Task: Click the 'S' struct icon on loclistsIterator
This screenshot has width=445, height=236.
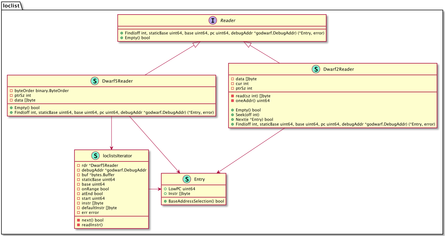Action: point(95,156)
